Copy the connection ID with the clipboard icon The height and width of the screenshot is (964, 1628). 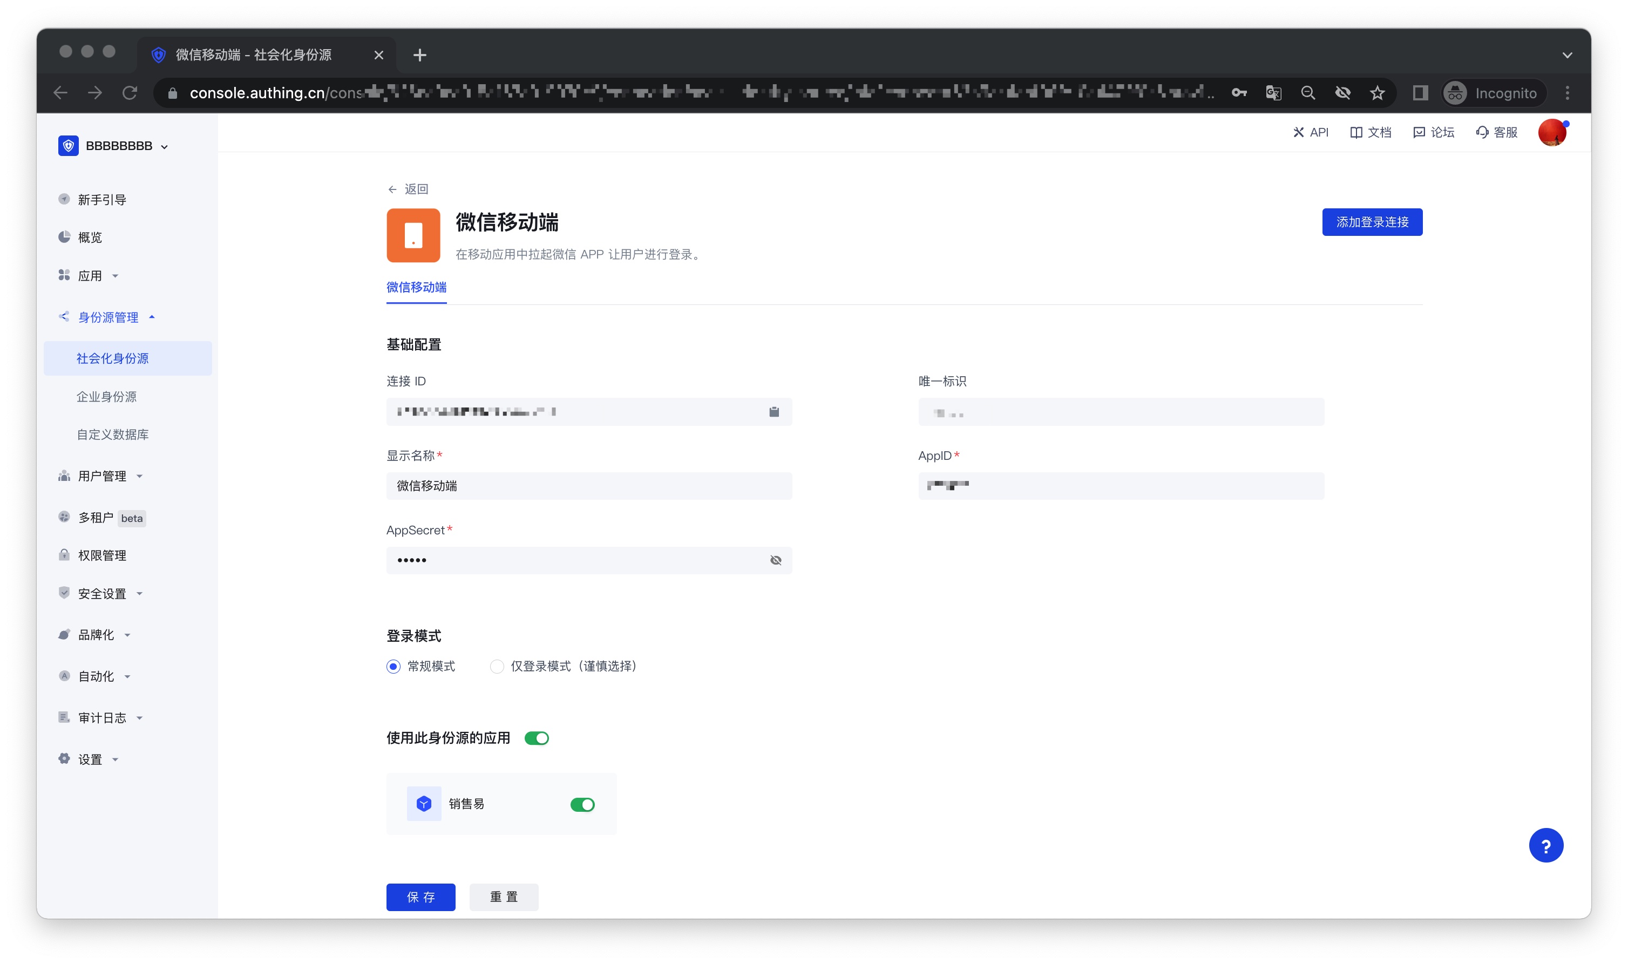[x=774, y=412]
